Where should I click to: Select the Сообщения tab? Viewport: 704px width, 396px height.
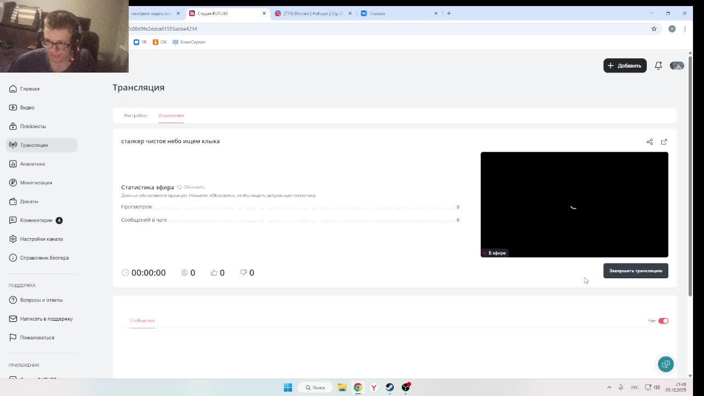(142, 320)
